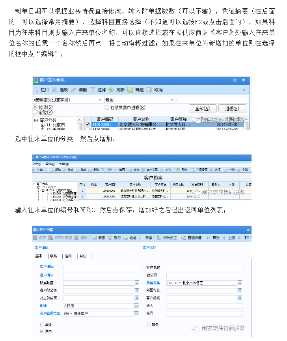The image size is (287, 341).
Task: Click 开票 in 增加客户档案 toolbar
Action: click(145, 238)
